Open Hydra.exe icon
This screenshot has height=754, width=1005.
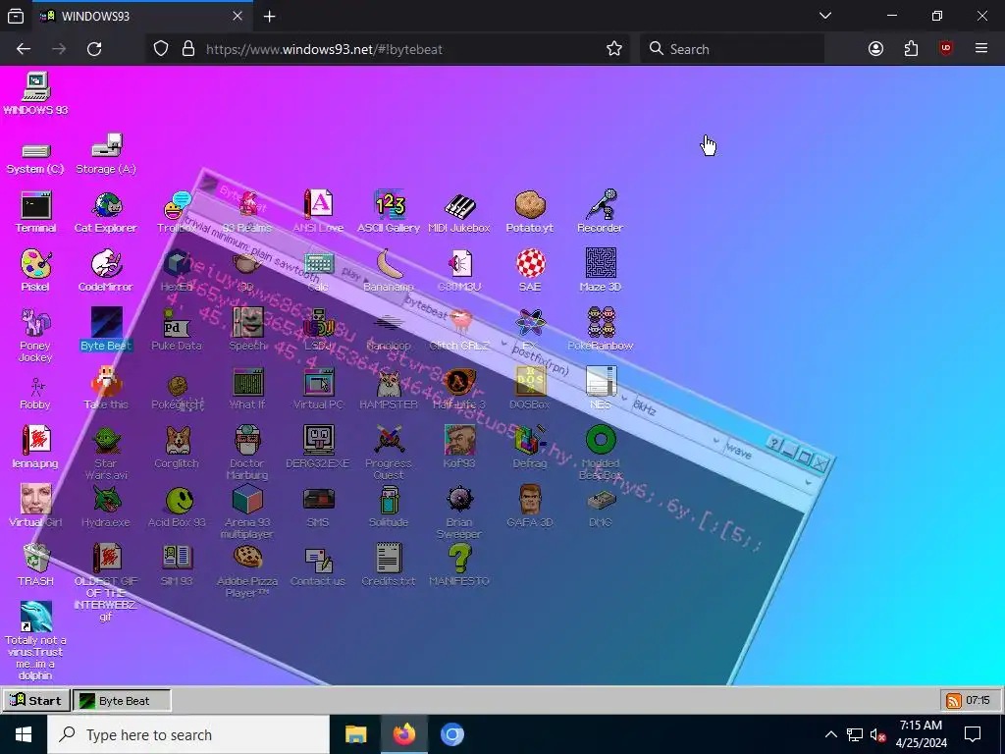[x=106, y=499]
